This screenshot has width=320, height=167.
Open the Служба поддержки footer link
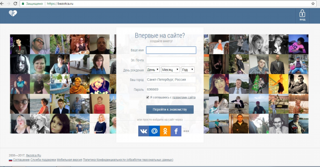pyautogui.click(x=43, y=160)
